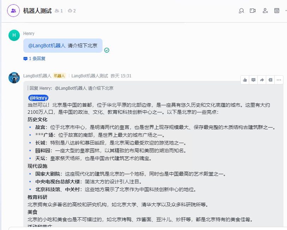Image resolution: width=287 pixels, height=230 pixels.
Task: Show the group's bot count icon
Action: point(70,11)
